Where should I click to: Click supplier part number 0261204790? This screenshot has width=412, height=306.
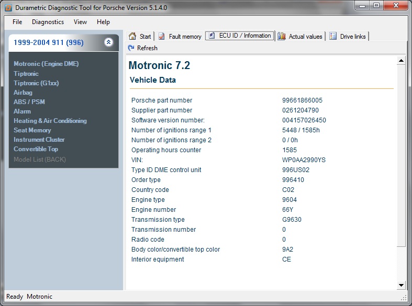(300, 110)
